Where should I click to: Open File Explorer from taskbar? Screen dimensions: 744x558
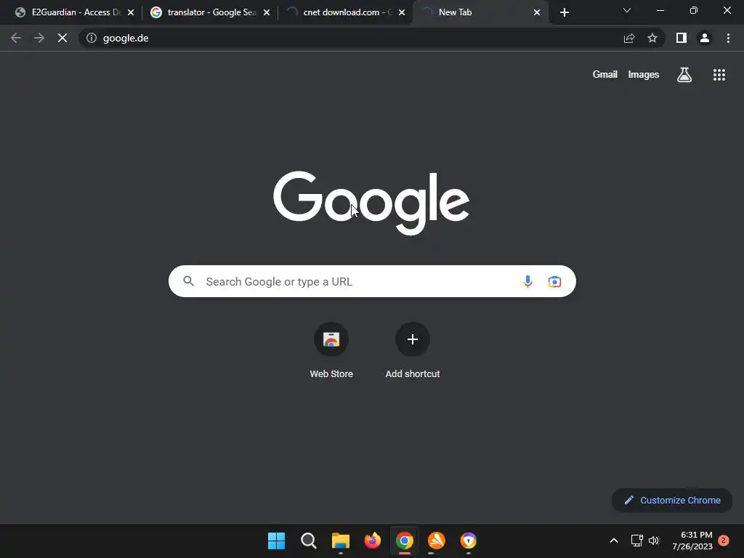(x=340, y=541)
